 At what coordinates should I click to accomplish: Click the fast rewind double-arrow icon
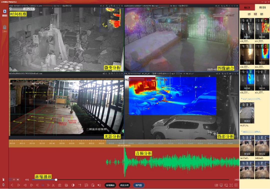(x=37, y=185)
